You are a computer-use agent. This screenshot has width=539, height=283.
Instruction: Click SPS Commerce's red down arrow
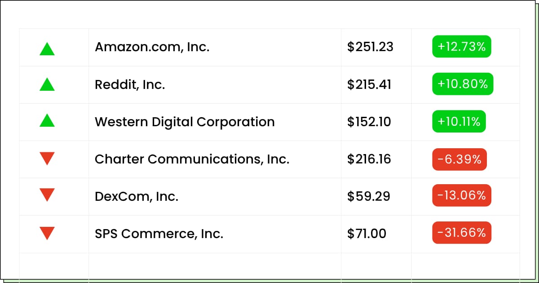(47, 233)
